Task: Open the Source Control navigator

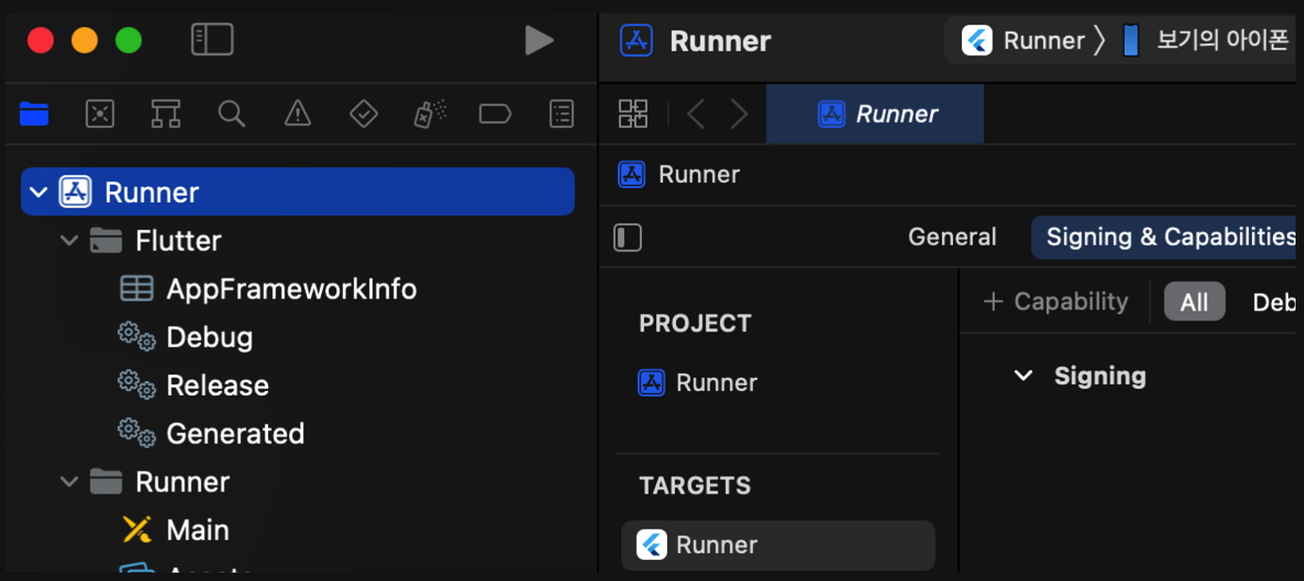Action: click(x=100, y=113)
